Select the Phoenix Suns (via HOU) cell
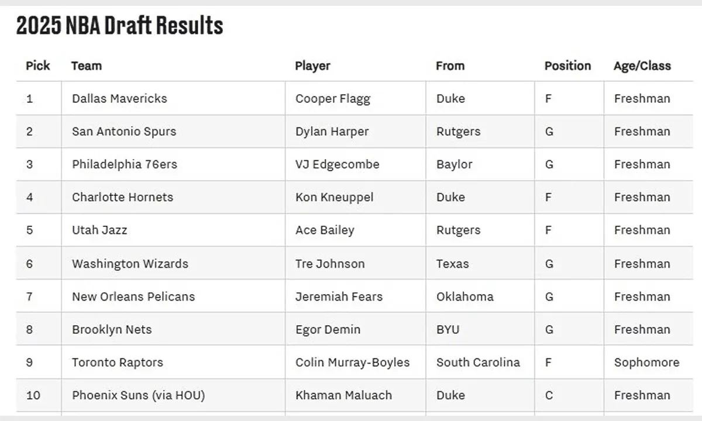 [138, 395]
